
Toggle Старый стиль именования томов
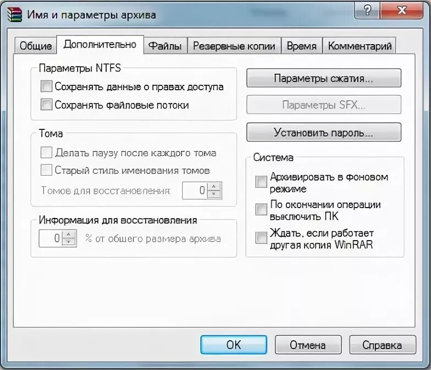pyautogui.click(x=46, y=170)
